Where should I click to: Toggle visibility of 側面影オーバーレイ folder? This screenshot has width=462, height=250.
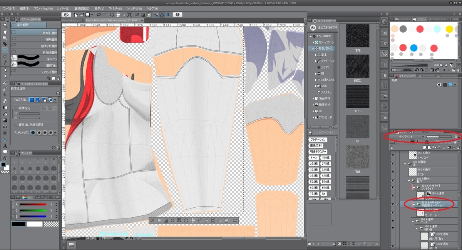coord(393,204)
